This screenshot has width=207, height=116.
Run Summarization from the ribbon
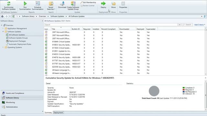pyautogui.click(x=25, y=6)
